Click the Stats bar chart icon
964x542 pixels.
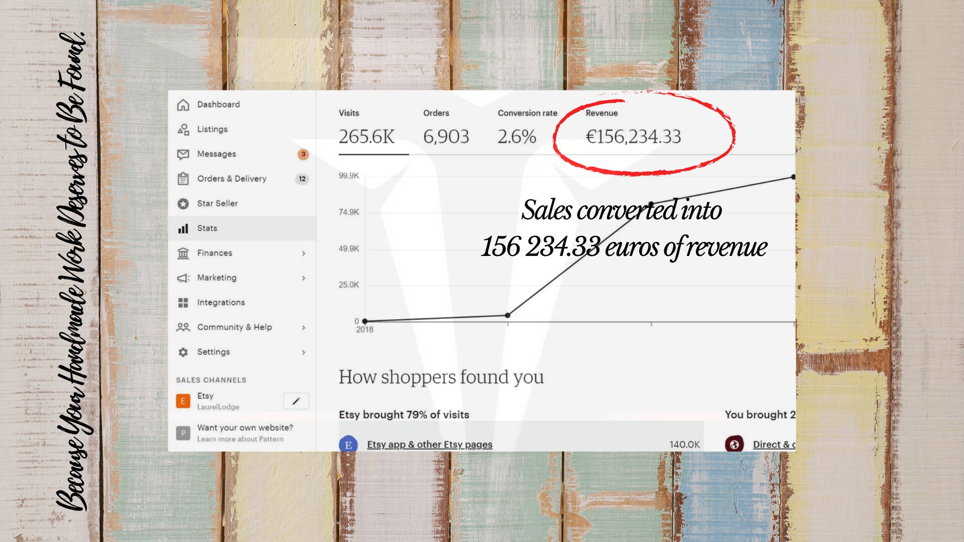(183, 228)
